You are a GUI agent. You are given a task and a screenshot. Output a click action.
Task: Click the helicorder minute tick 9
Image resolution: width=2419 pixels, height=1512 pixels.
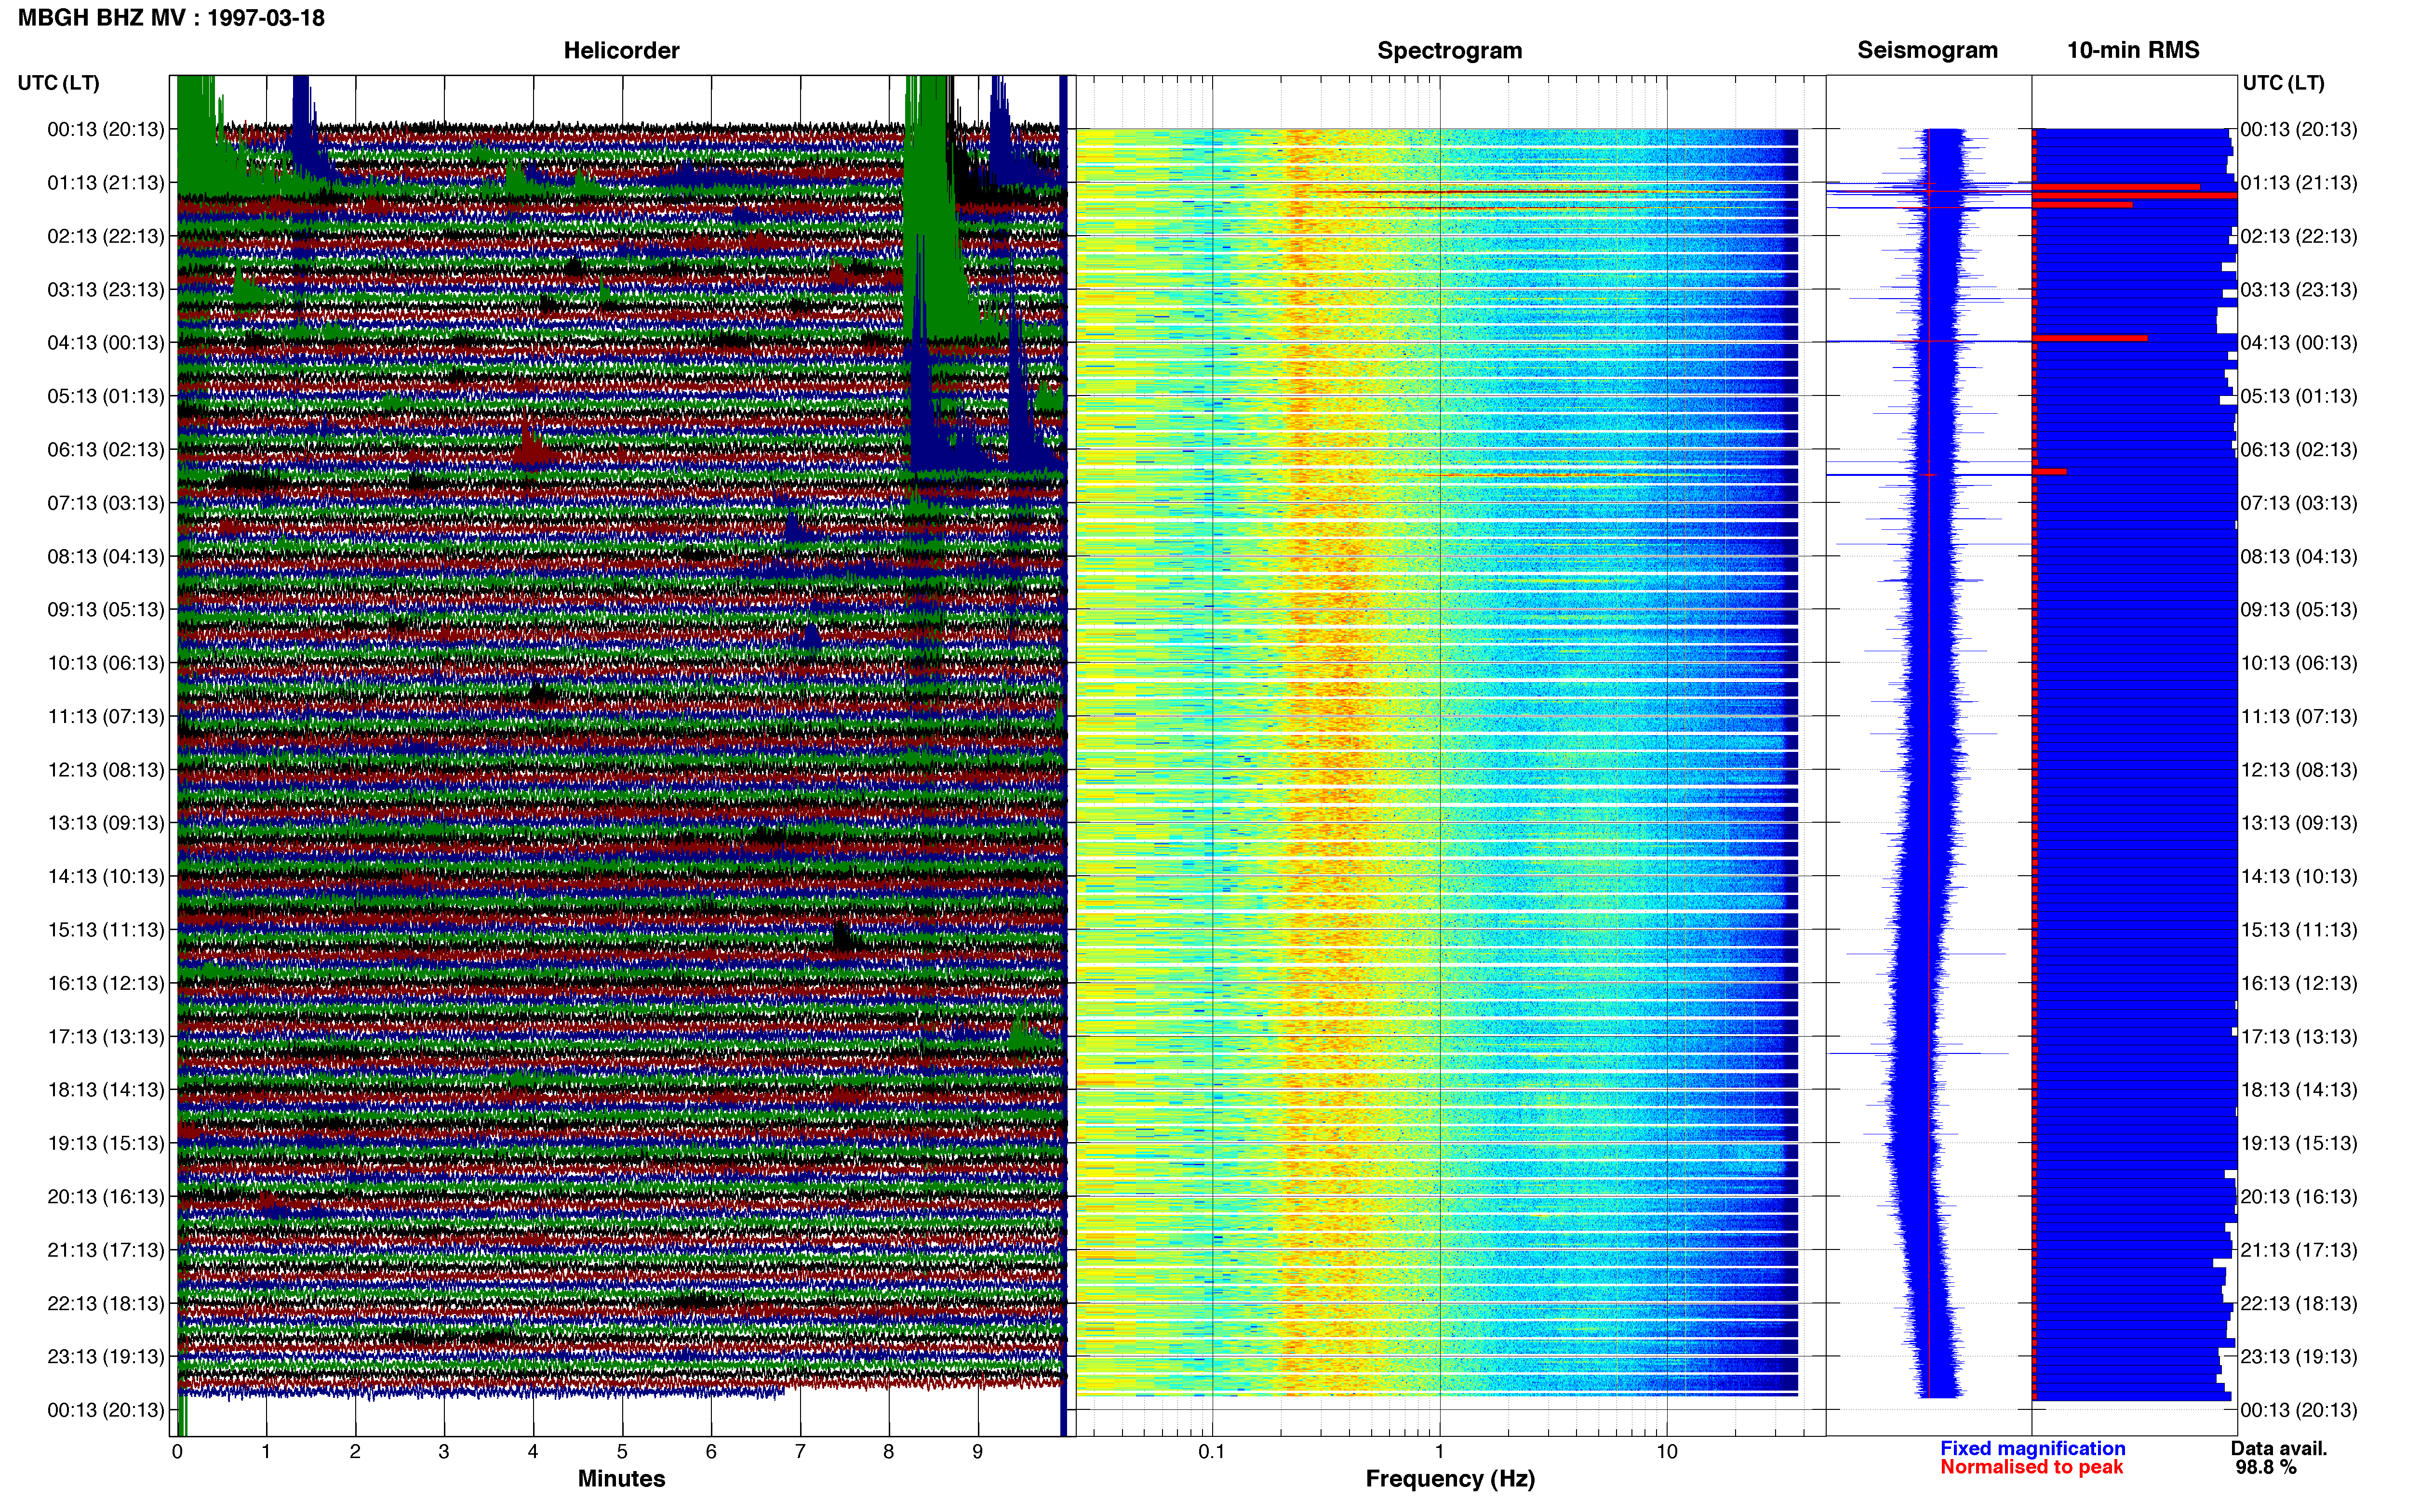tap(977, 1452)
